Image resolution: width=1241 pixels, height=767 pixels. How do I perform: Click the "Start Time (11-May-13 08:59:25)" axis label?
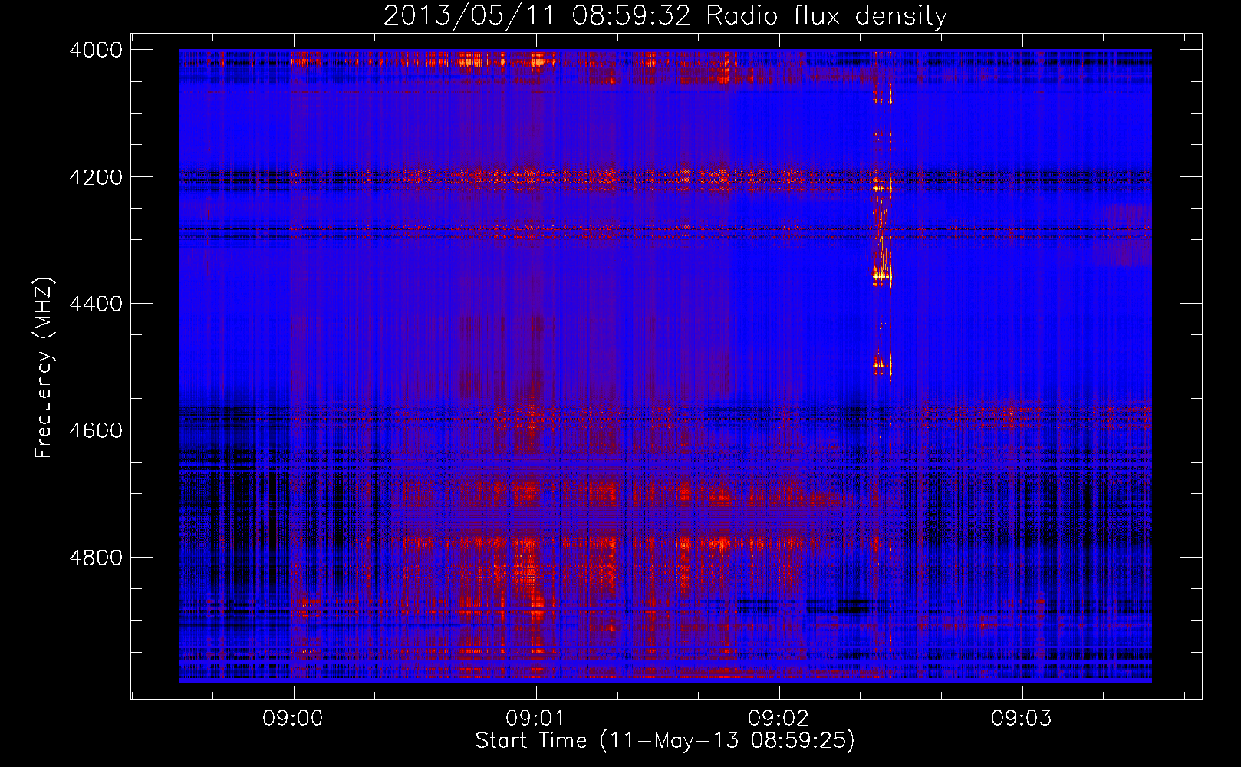pyautogui.click(x=665, y=740)
